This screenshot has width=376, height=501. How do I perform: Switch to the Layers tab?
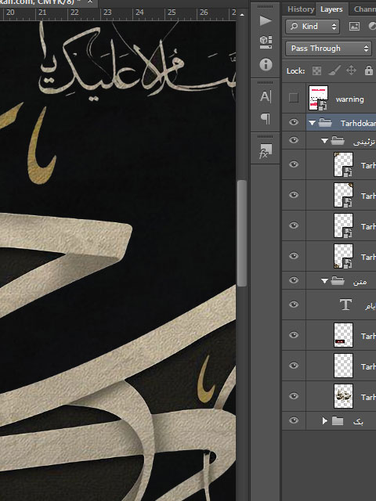tap(331, 9)
